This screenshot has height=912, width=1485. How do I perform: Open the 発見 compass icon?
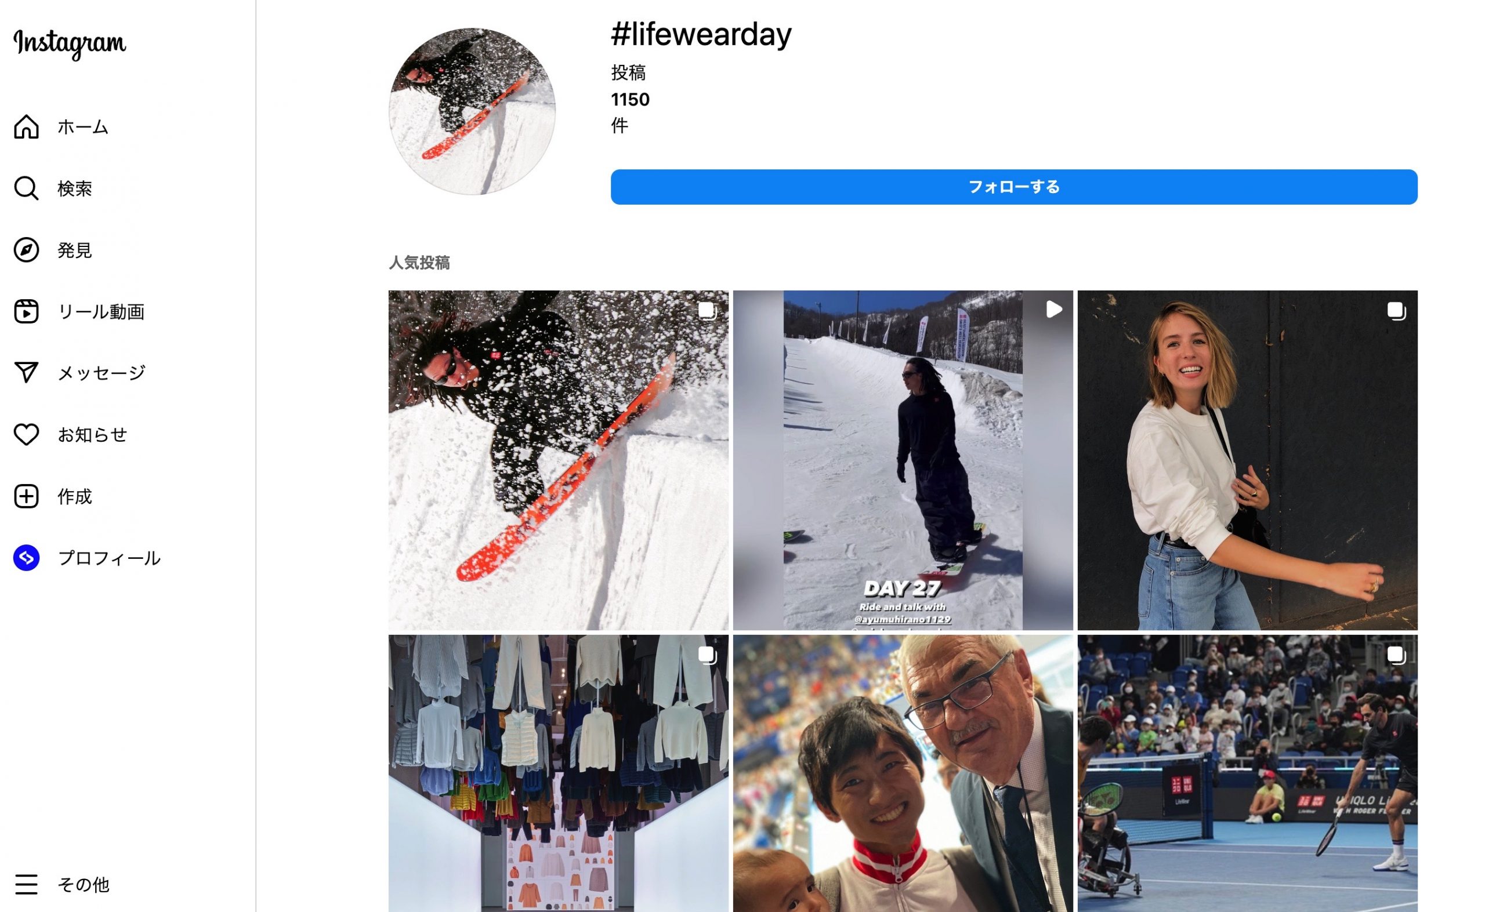[27, 250]
